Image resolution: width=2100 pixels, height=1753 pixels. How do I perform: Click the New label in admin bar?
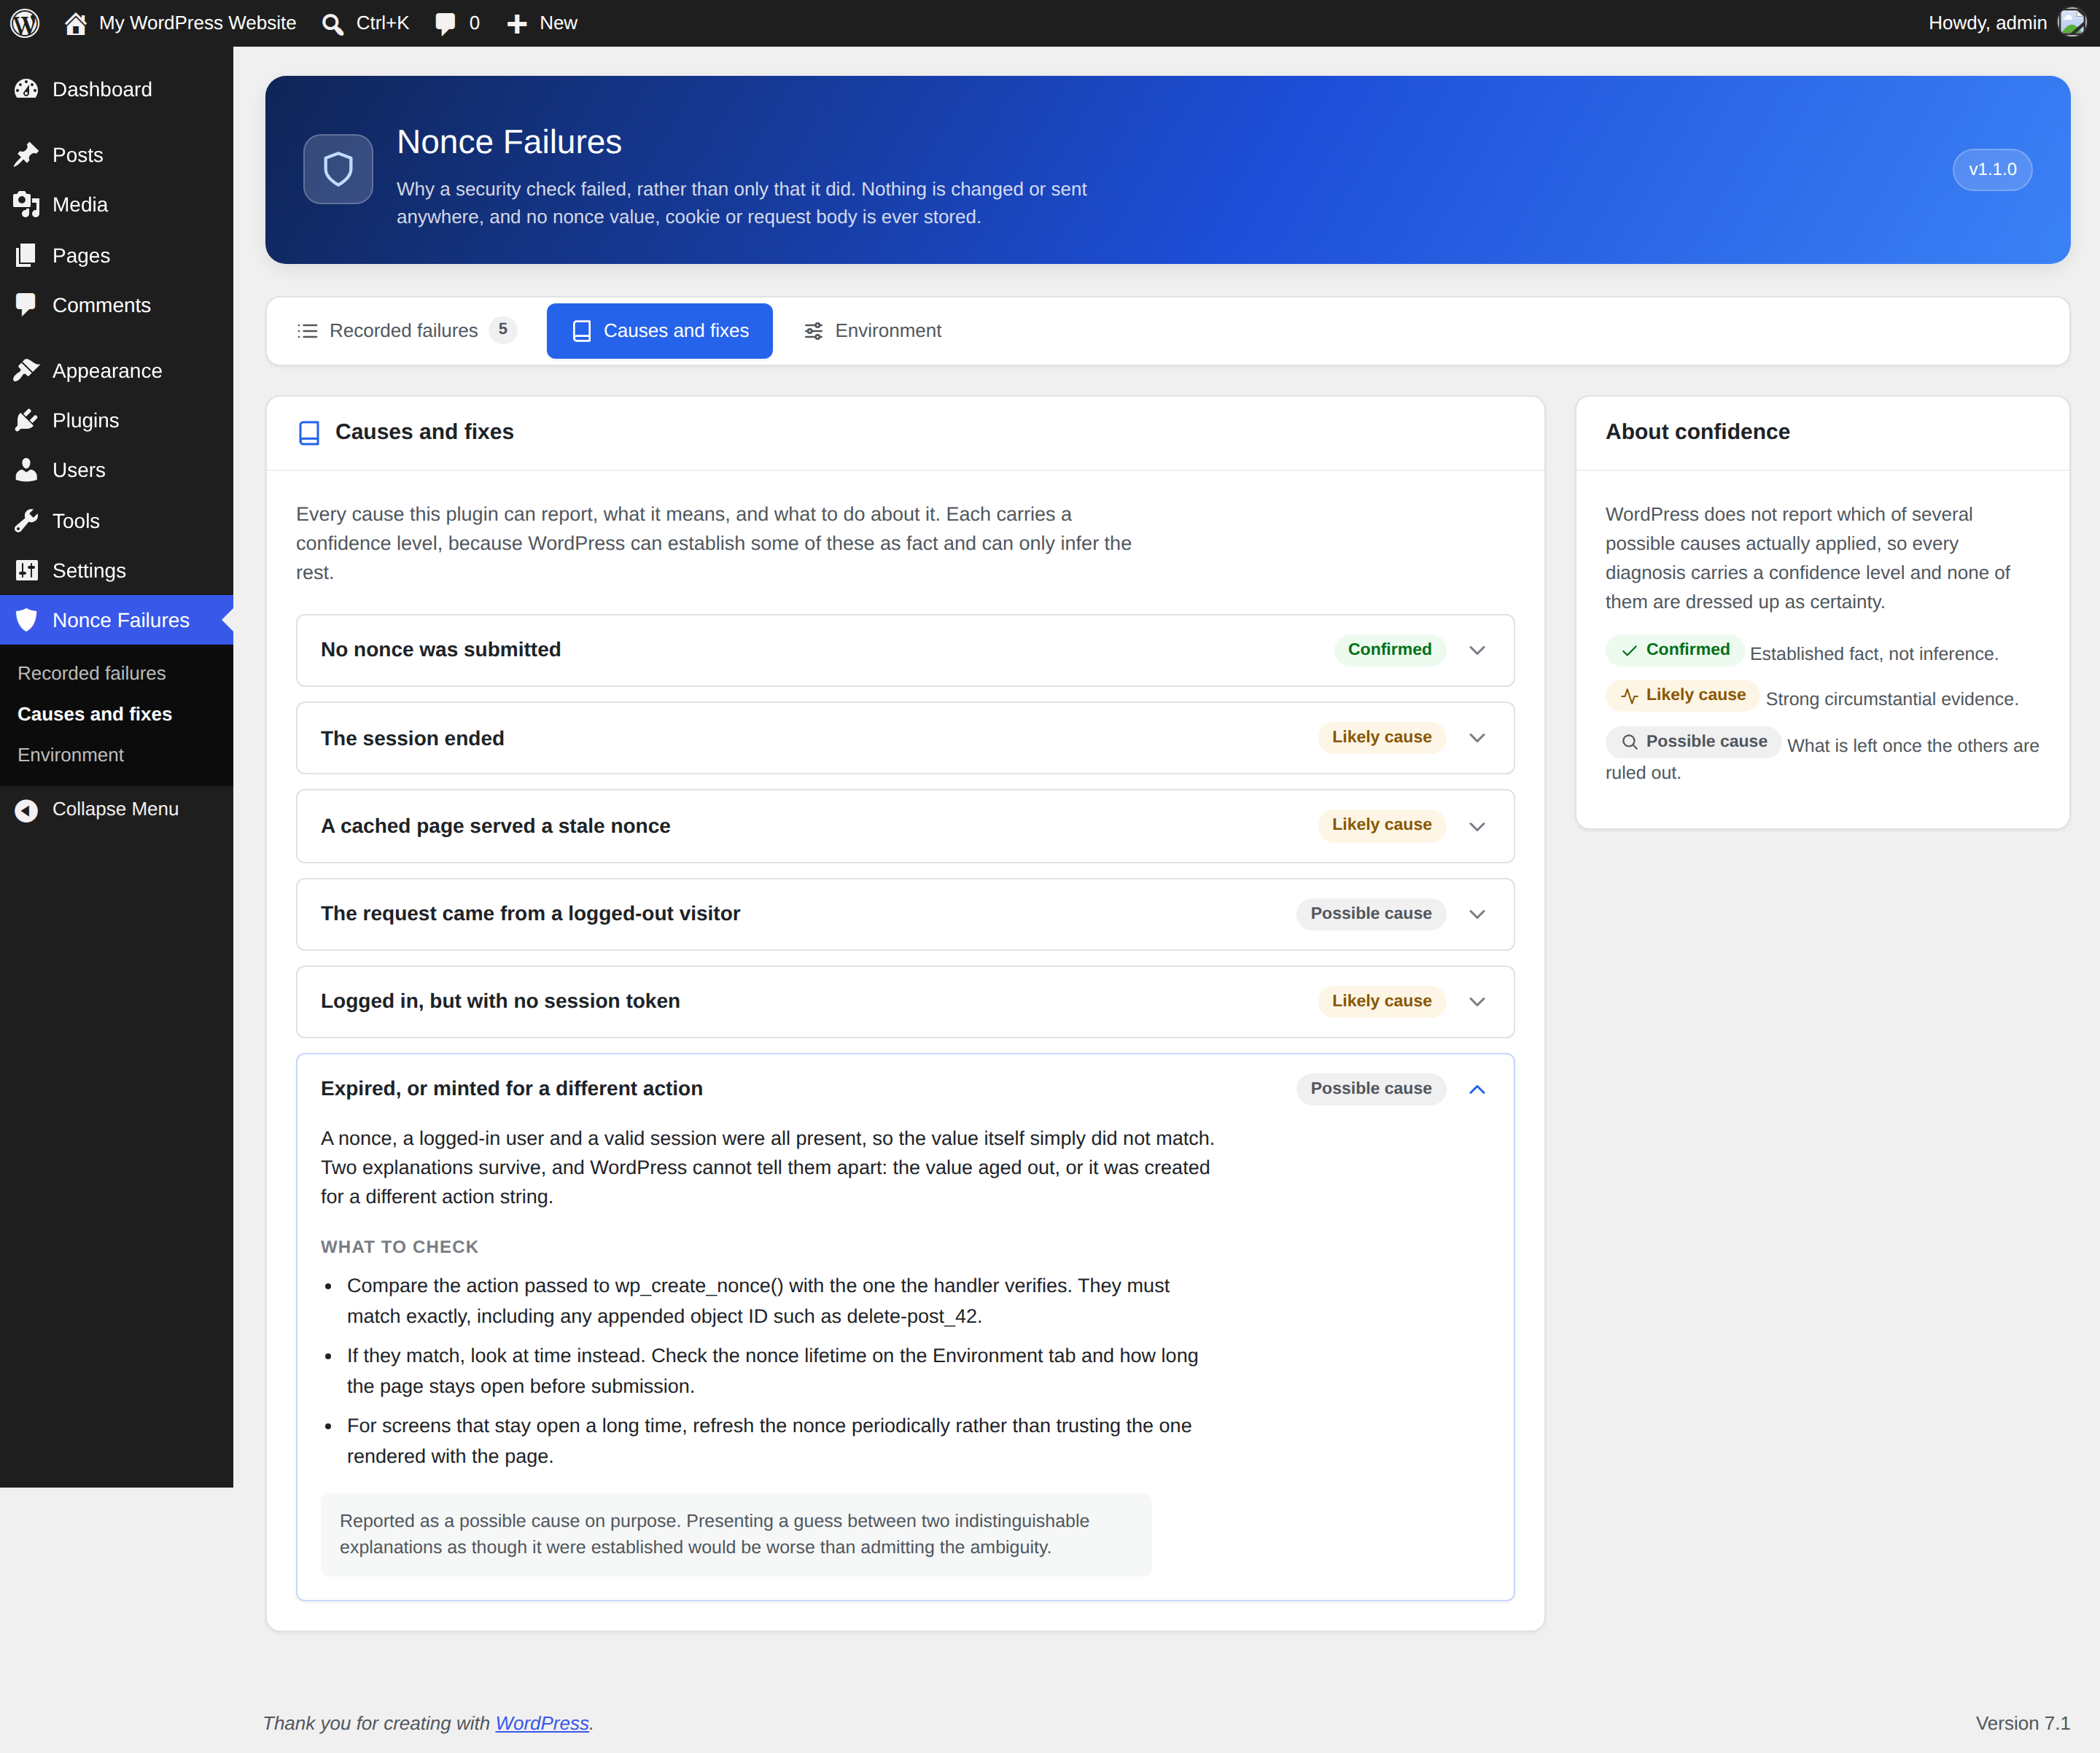[558, 23]
